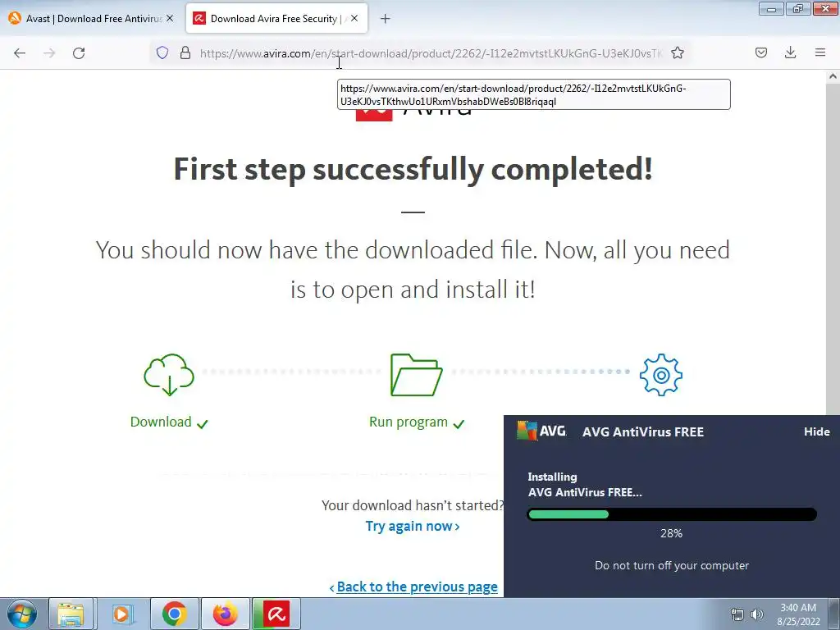840x630 pixels.
Task: Click the Installing AVG AntiVirus FREE status text
Action: (584, 484)
